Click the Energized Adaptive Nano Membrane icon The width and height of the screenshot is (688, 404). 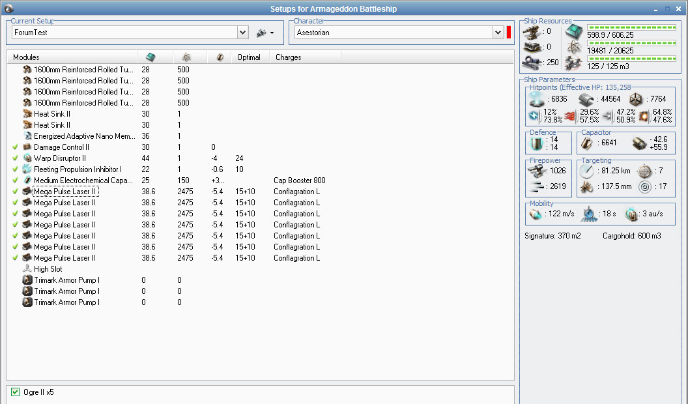tap(27, 136)
